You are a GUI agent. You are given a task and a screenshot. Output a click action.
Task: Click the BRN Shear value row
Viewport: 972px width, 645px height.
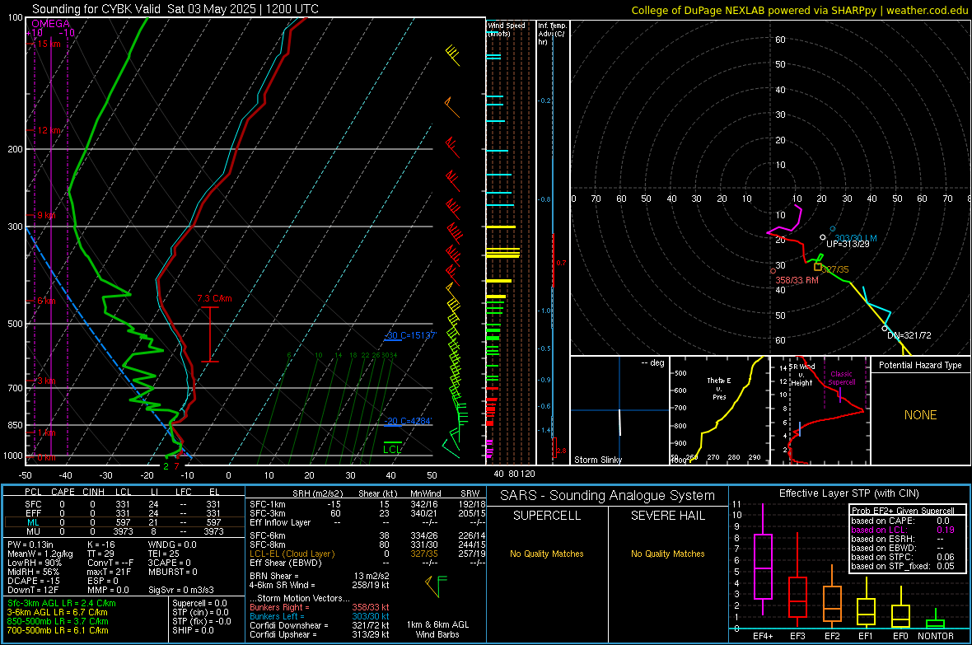tap(320, 576)
